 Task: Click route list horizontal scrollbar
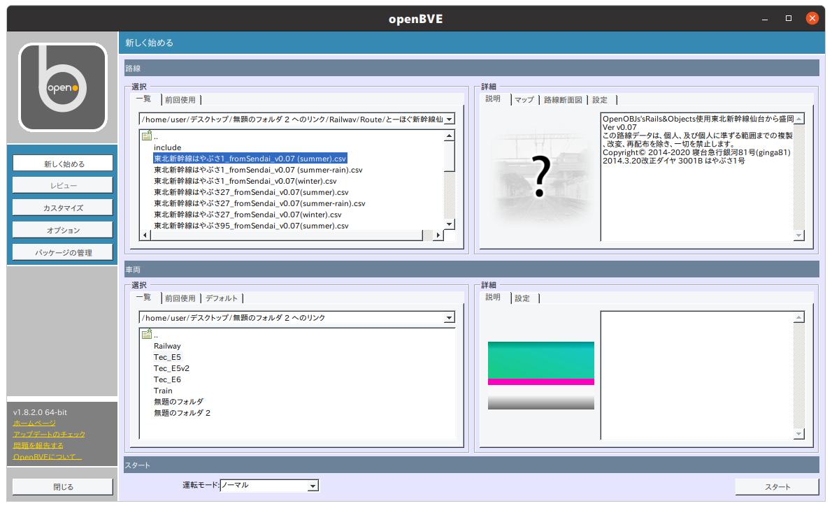tap(287, 235)
